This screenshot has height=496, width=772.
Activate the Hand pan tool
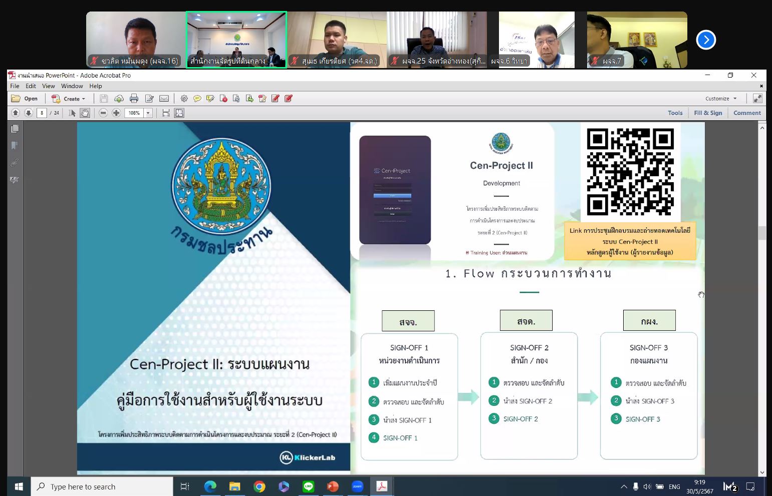click(x=85, y=113)
